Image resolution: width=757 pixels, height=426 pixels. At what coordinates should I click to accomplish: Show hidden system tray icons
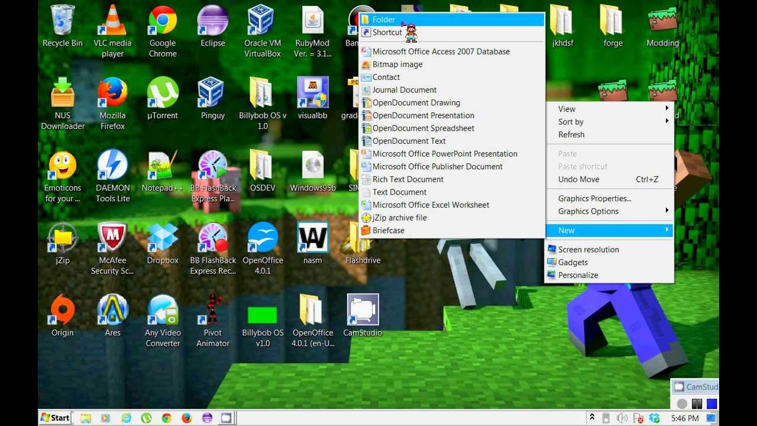point(592,418)
